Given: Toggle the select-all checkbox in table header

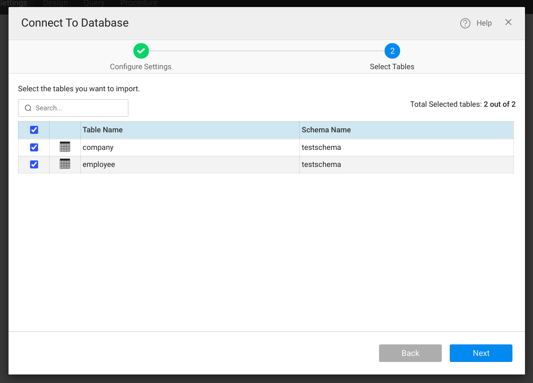Looking at the screenshot, I should (x=34, y=130).
